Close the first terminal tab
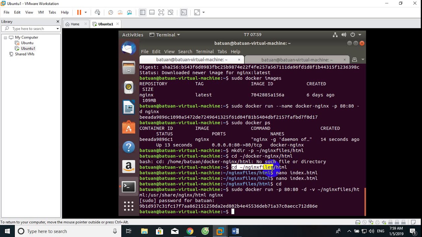Screen dimensions: 422x237 [239, 60]
